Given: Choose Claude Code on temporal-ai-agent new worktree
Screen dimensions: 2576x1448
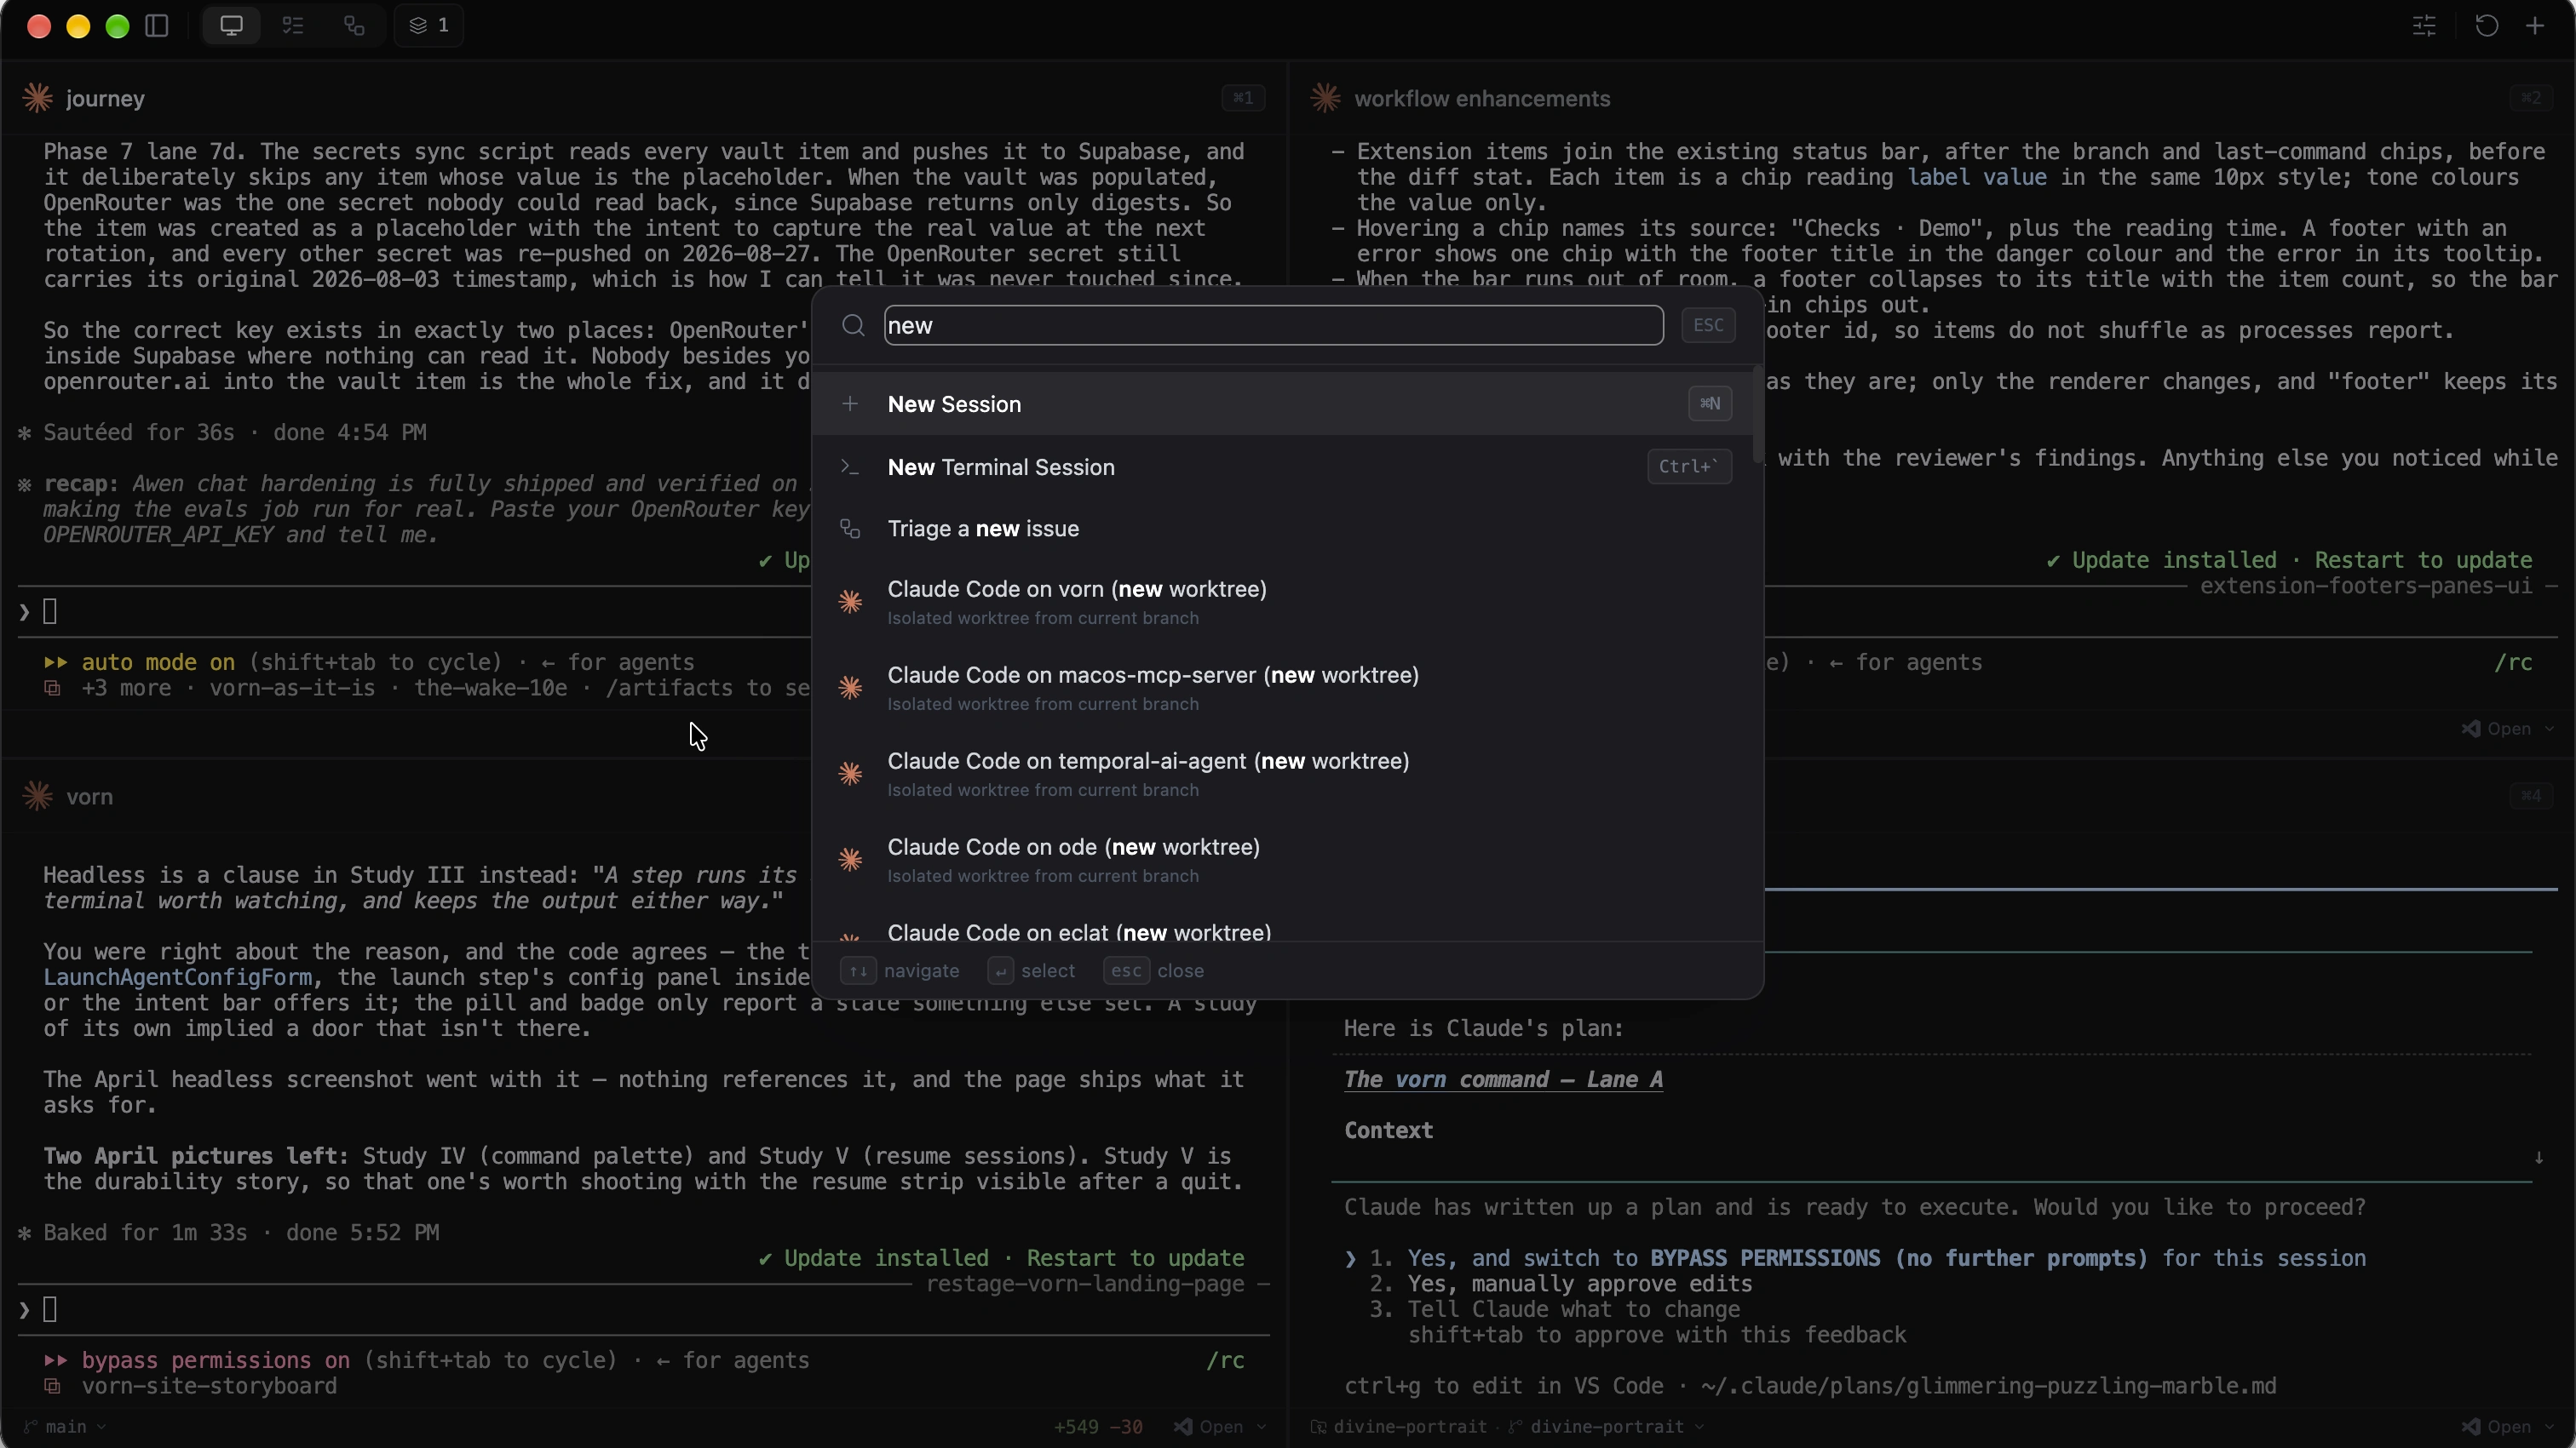Looking at the screenshot, I should click(1284, 774).
